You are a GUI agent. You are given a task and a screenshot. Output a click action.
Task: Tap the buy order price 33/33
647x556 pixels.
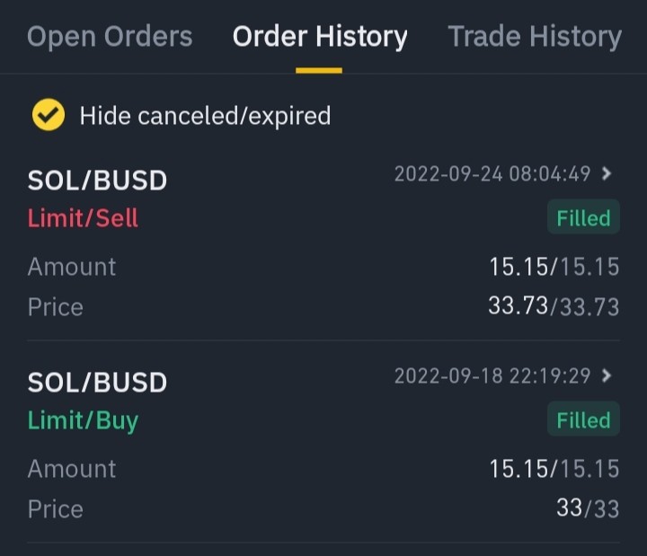pos(588,508)
